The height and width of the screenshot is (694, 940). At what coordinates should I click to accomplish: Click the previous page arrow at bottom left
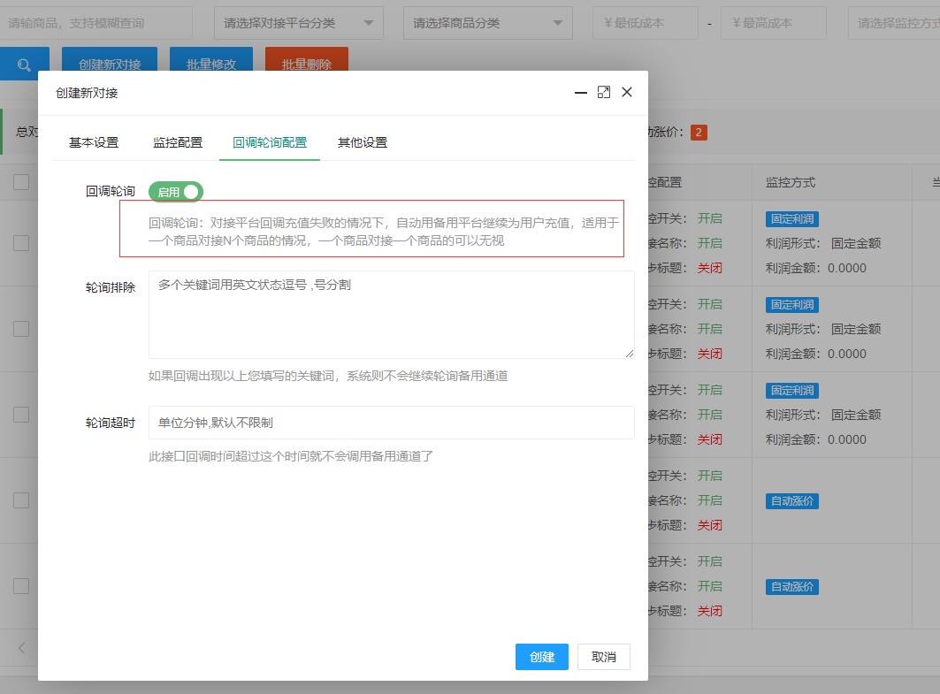point(21,648)
